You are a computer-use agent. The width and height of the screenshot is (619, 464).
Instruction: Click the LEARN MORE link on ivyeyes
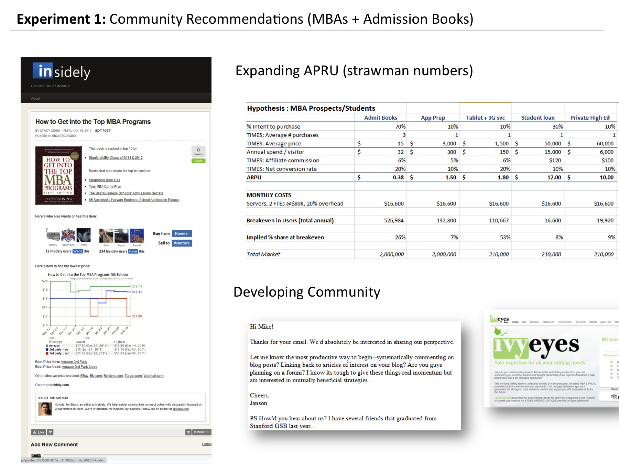pyautogui.click(x=502, y=398)
